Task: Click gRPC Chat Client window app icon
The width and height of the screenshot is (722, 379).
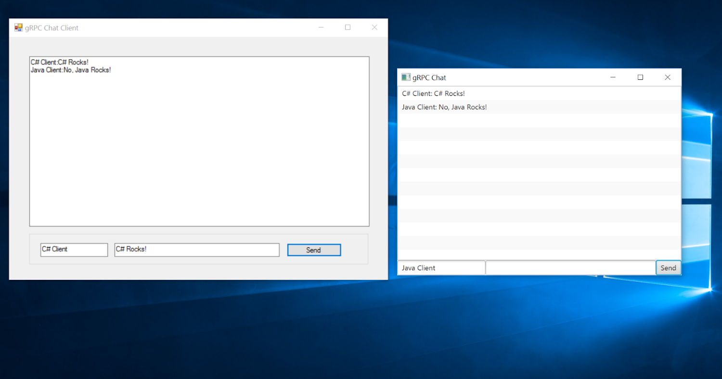Action: tap(18, 27)
